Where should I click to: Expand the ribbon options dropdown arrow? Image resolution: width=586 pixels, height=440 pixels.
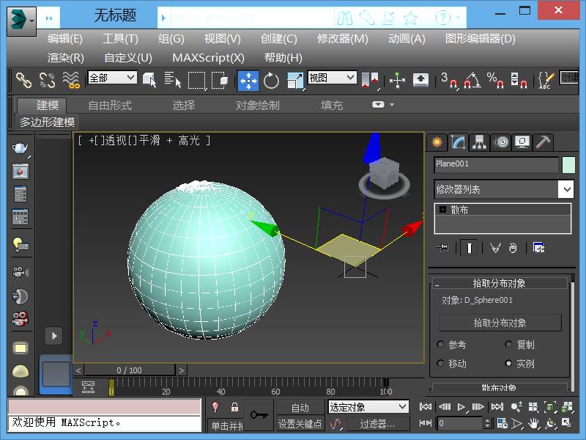pos(392,105)
